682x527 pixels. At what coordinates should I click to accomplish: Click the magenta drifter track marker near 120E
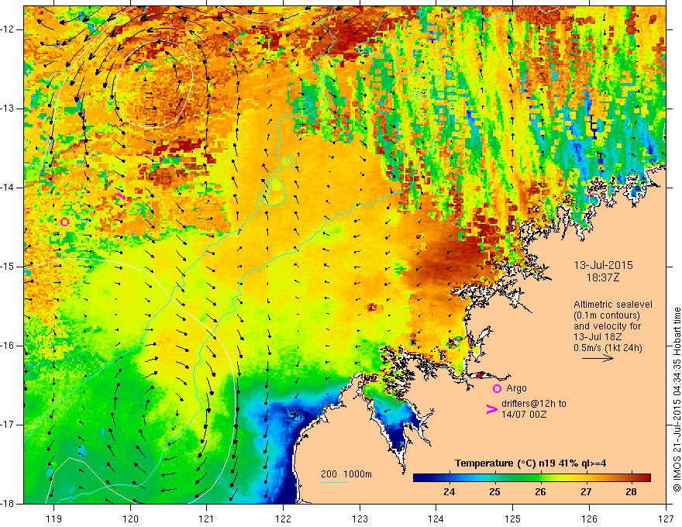(121, 197)
